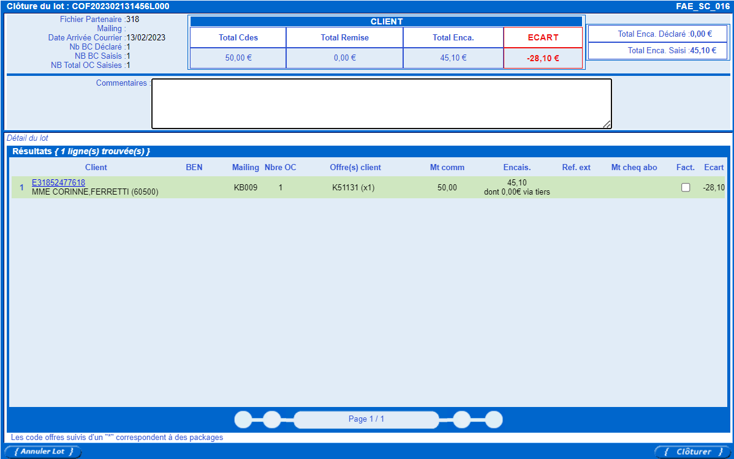This screenshot has height=459, width=734.
Task: Click the Total Enca. Déclaré field
Action: tap(657, 34)
